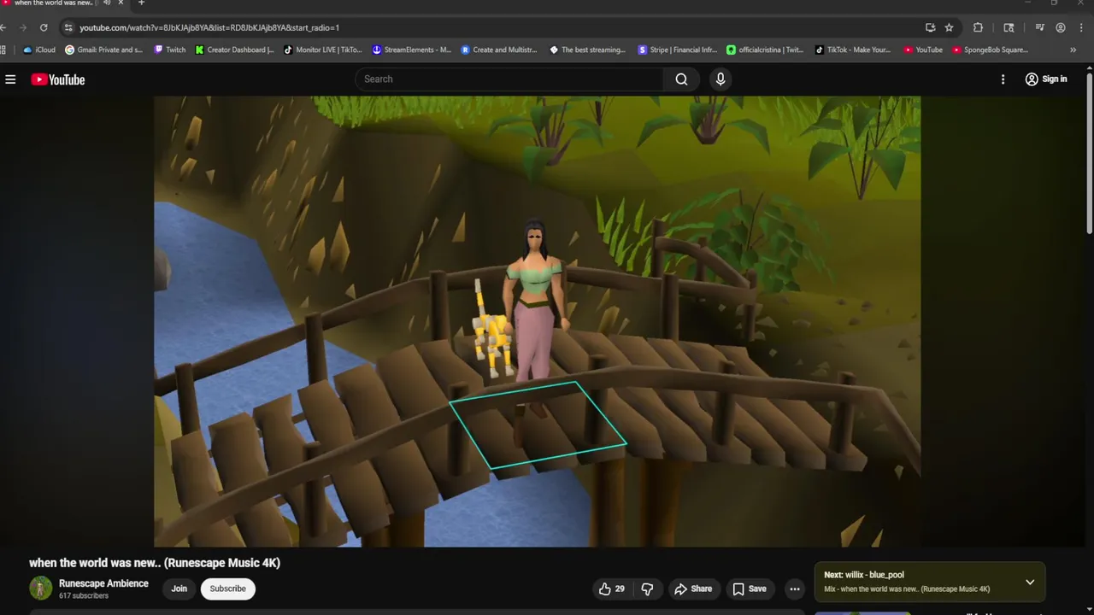Open the Twitch bookmark
The height and width of the screenshot is (615, 1094).
tap(169, 50)
